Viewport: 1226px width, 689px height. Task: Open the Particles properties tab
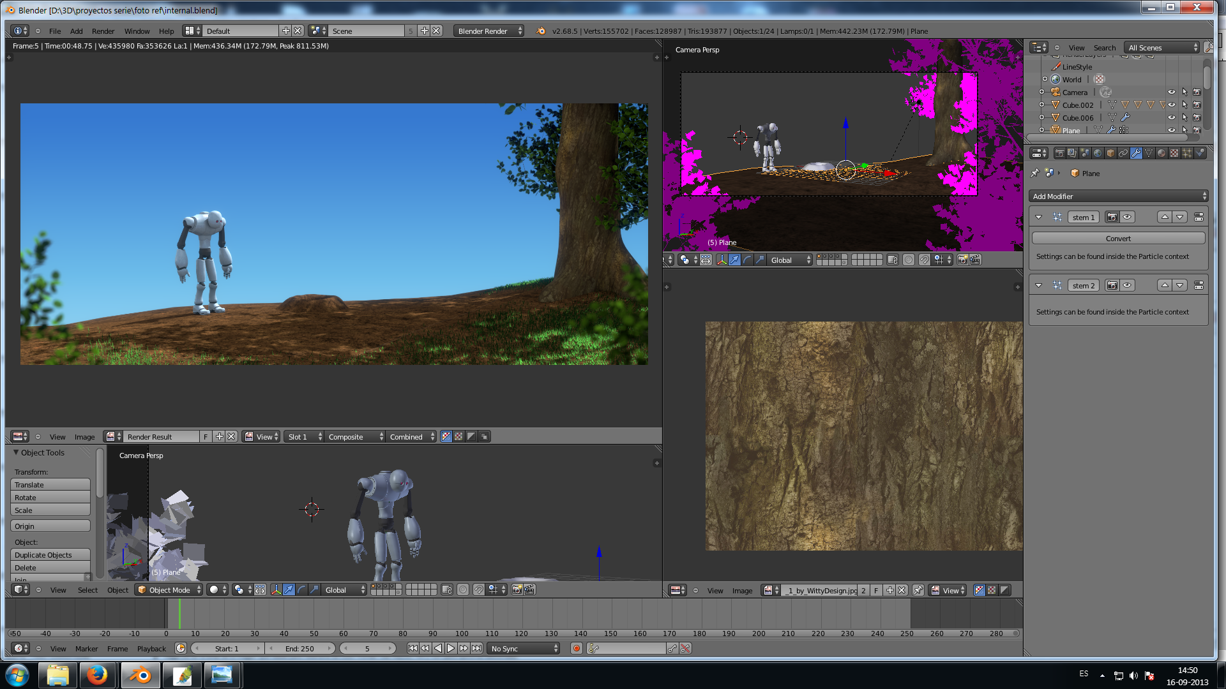[x=1186, y=153]
